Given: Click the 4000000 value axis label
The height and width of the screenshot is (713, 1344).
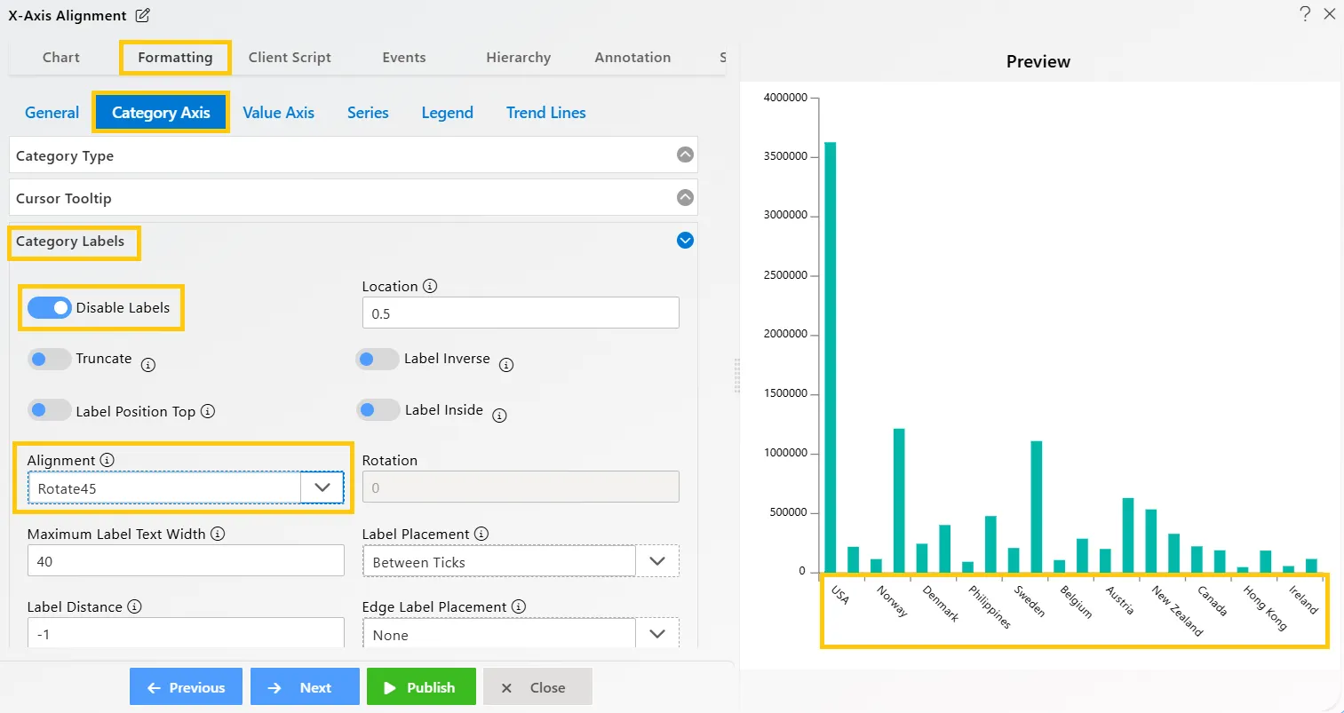Looking at the screenshot, I should (x=785, y=97).
